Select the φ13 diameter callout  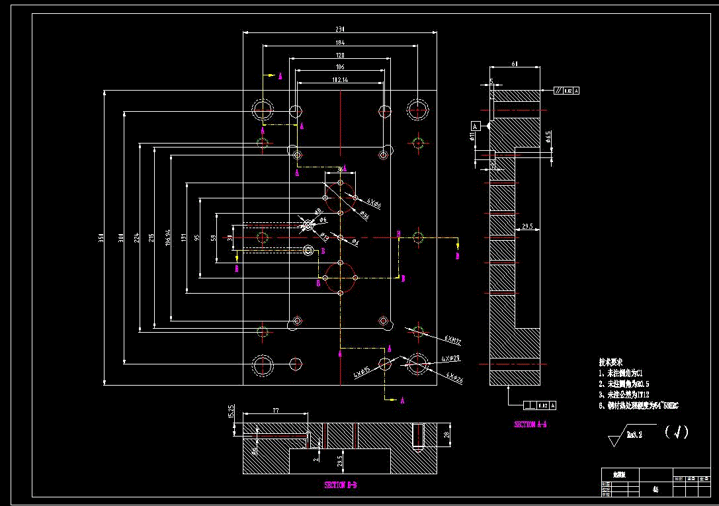coord(324,237)
